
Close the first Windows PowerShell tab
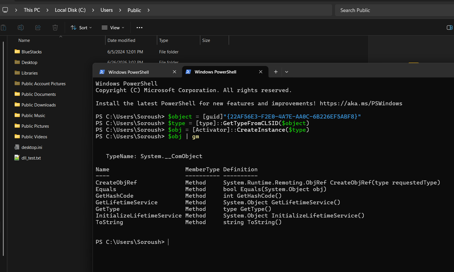(x=174, y=72)
